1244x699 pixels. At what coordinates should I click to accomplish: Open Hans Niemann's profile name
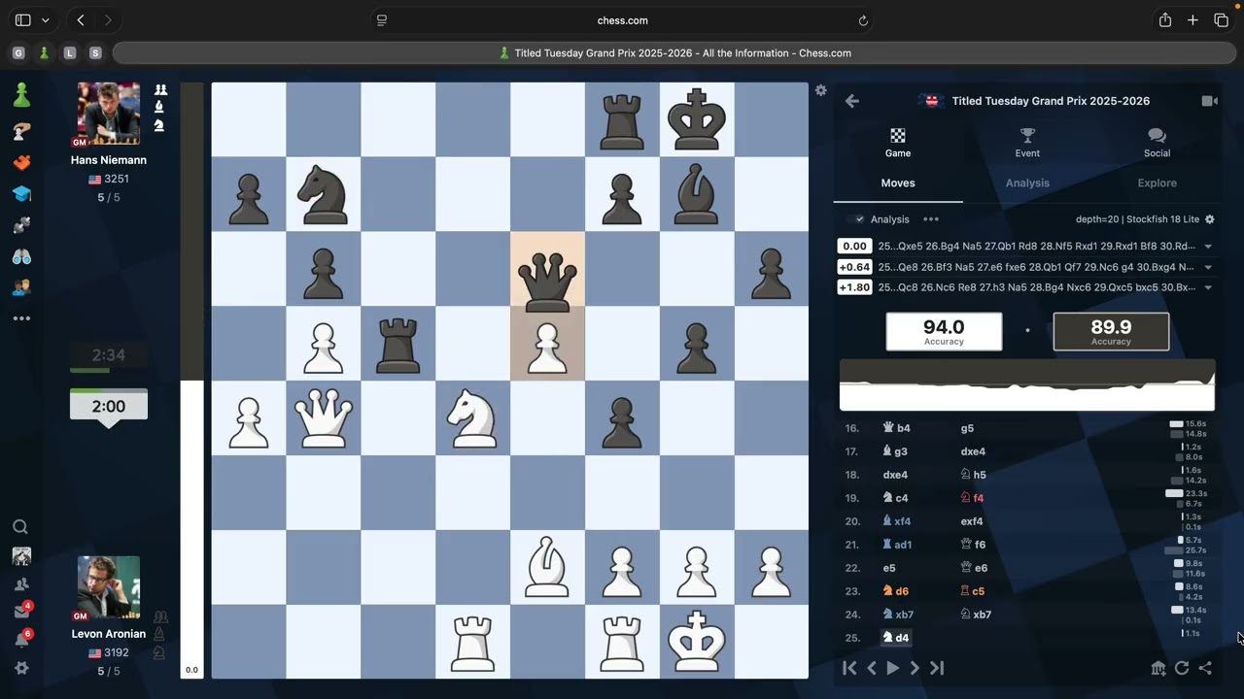click(x=109, y=160)
